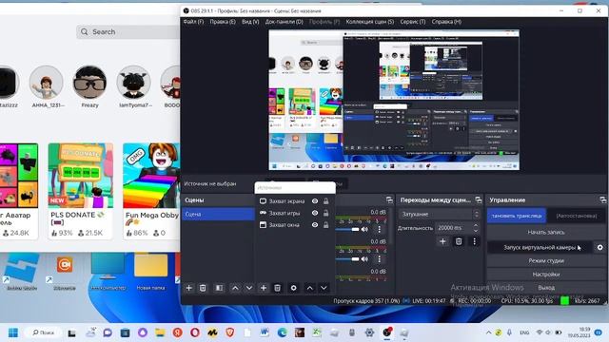Delete the selected scene with trash icon
This screenshot has height=342, width=609.
(203, 288)
